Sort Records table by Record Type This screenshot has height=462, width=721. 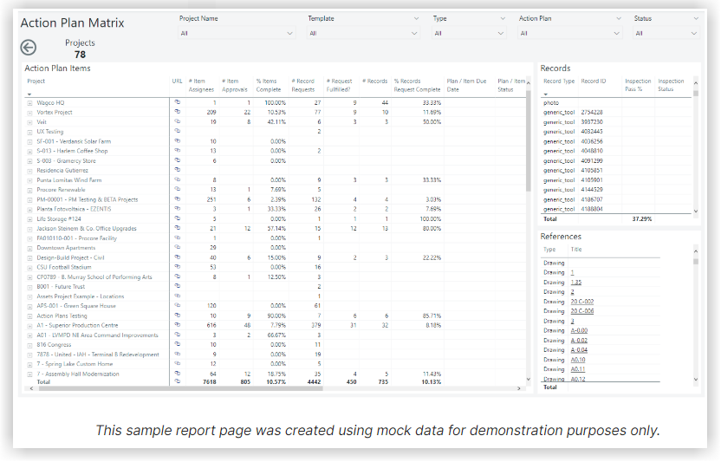tap(559, 81)
